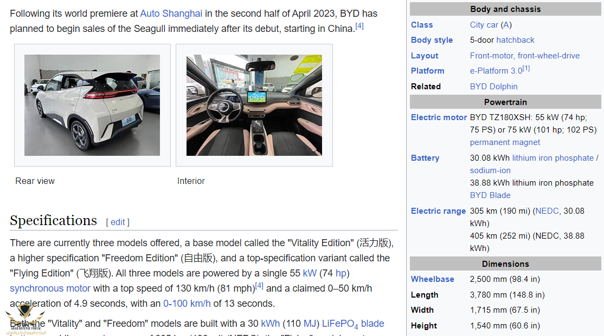The image size is (604, 336).
Task: Open the BYD Blade battery link
Action: coord(490,195)
